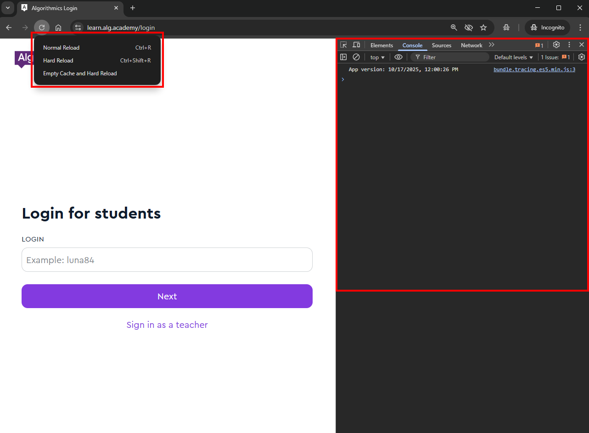
Task: Bookmark this page with the star icon
Action: click(483, 28)
